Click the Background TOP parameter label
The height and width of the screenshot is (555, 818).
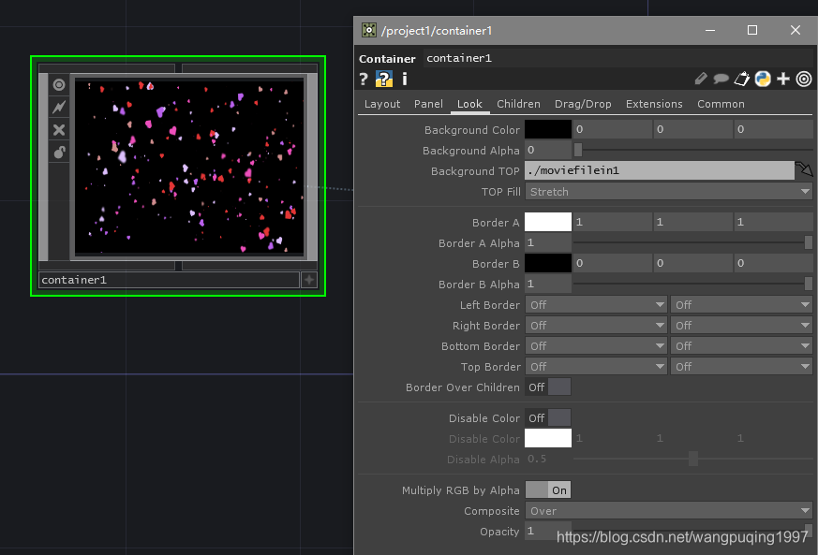coord(475,171)
